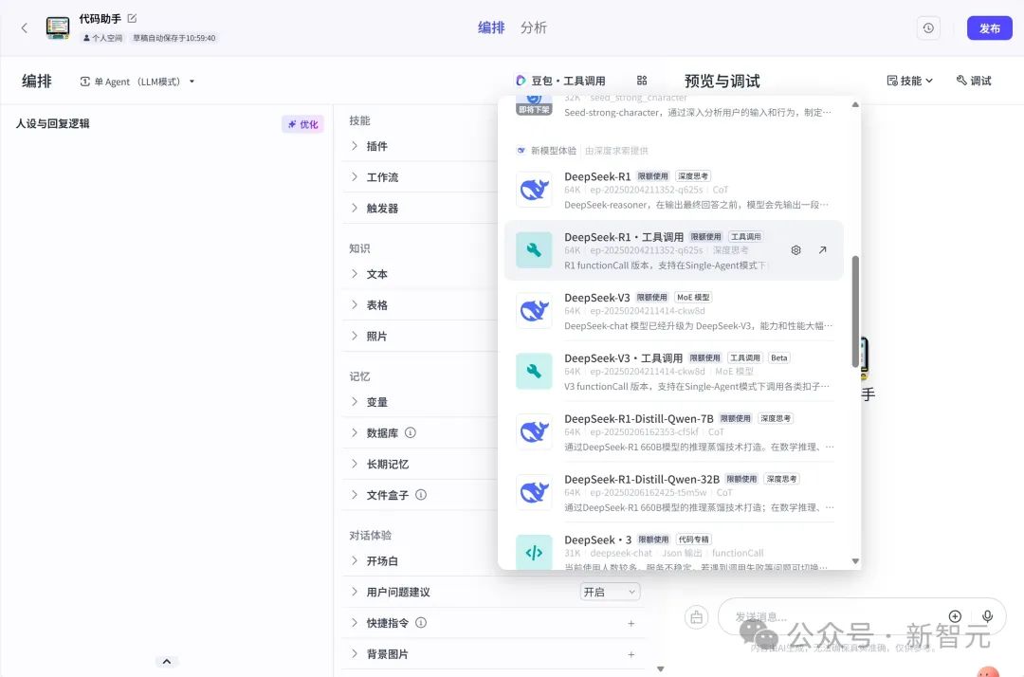Click the 优化 optimize button
Viewport: 1024px width, 677px height.
pyautogui.click(x=303, y=124)
